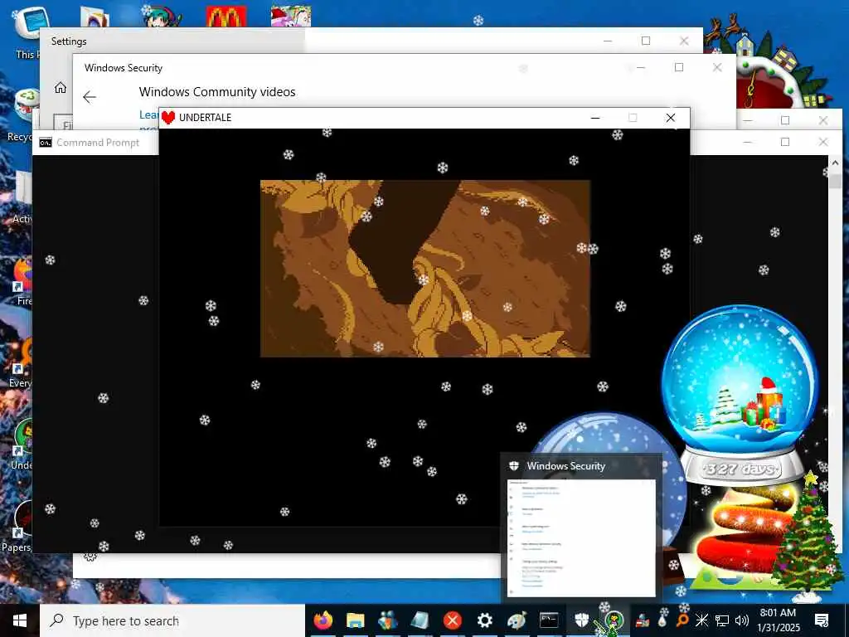Click the orange magnifier tray icon
Screen dimensions: 849x637
[x=682, y=620]
